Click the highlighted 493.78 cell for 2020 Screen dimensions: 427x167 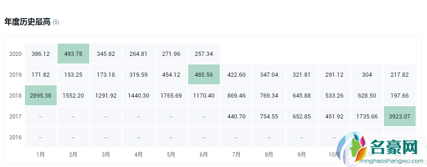(x=73, y=54)
